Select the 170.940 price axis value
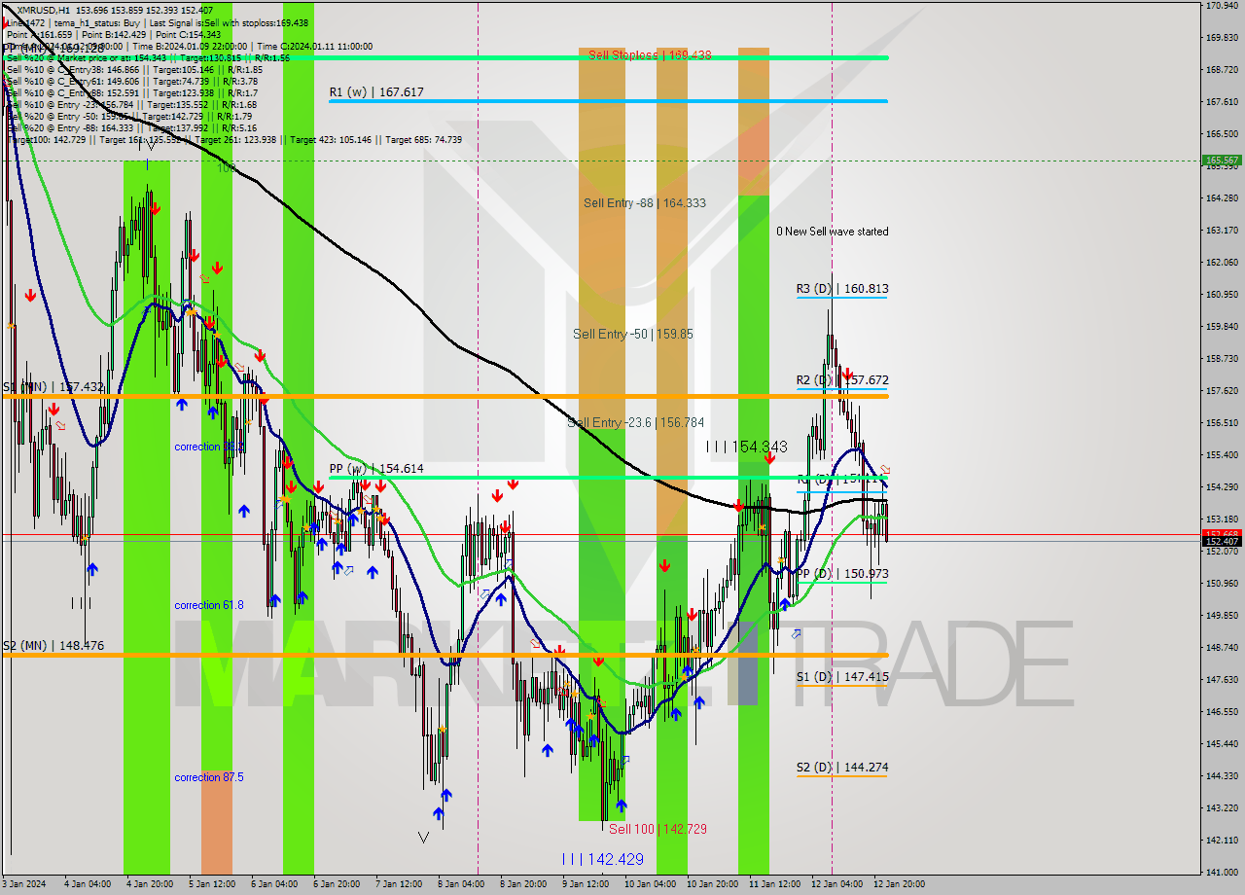 coord(1222,6)
